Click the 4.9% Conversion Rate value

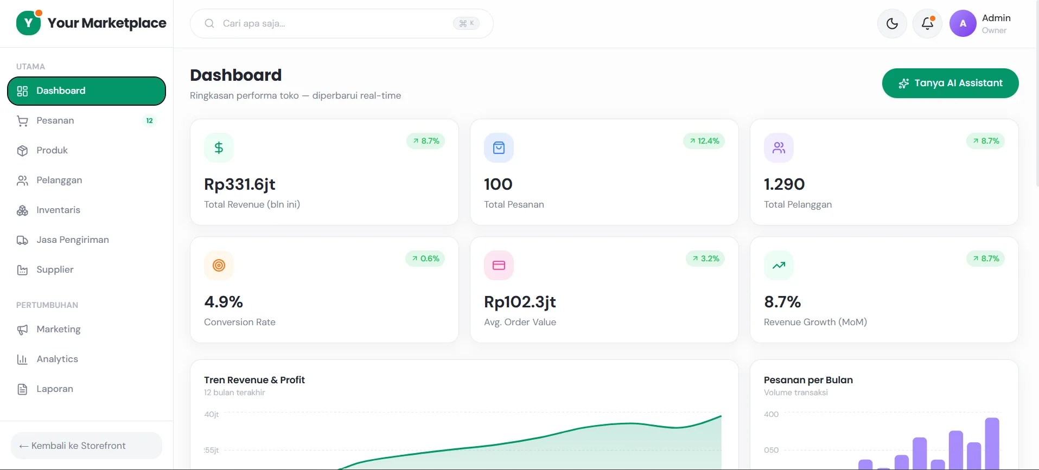pyautogui.click(x=224, y=302)
